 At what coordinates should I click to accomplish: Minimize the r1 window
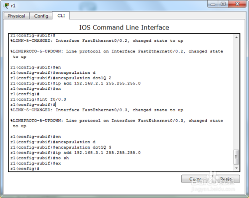pyautogui.click(x=213, y=4)
